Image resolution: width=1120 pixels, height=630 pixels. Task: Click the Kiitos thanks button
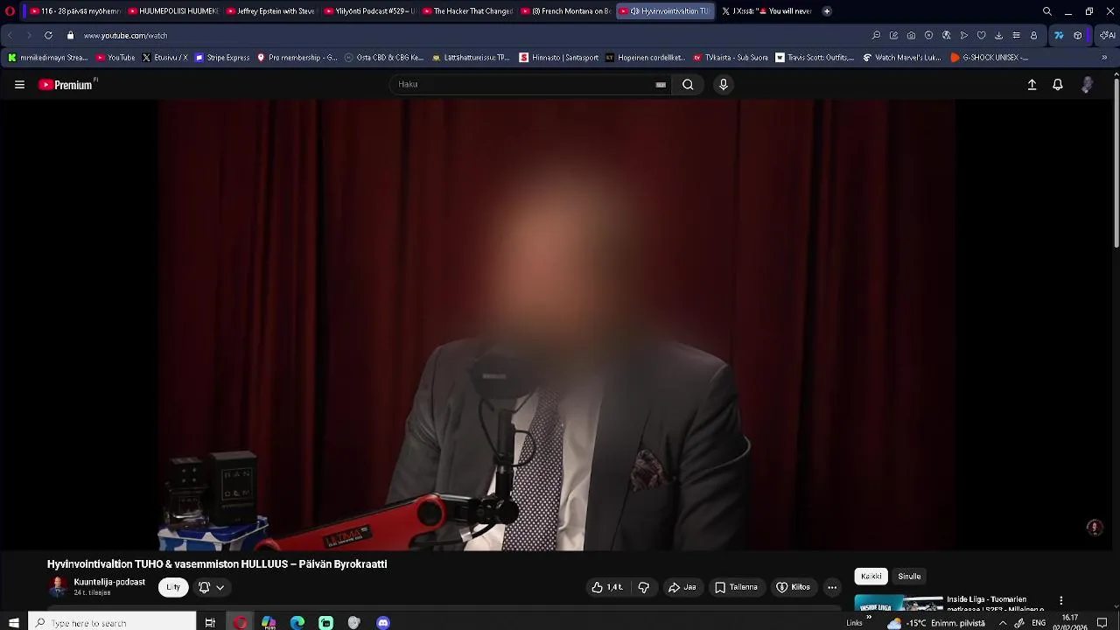[793, 587]
